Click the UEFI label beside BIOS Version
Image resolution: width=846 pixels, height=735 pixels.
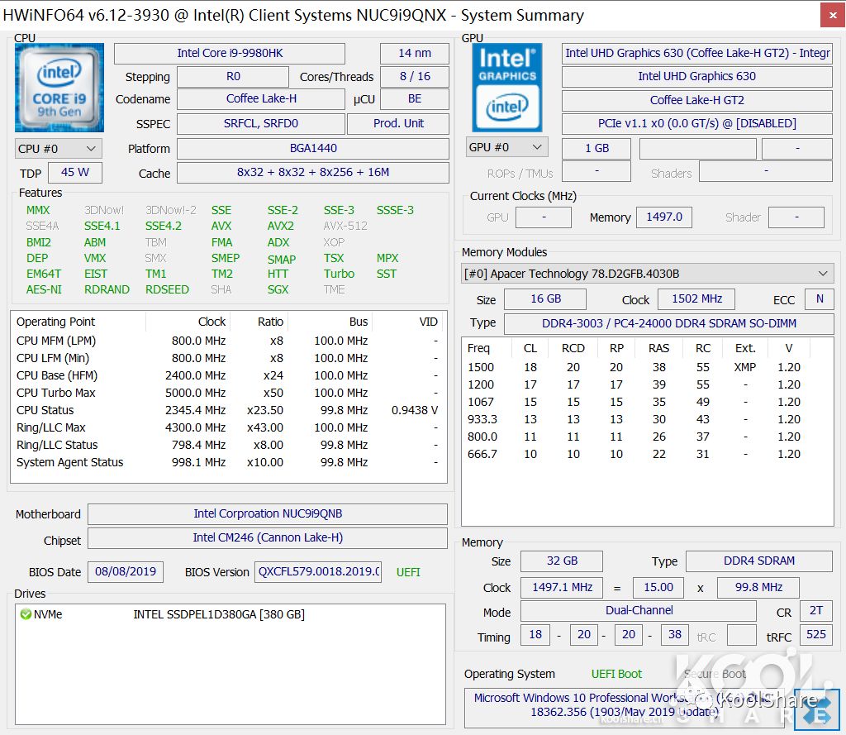click(x=408, y=572)
